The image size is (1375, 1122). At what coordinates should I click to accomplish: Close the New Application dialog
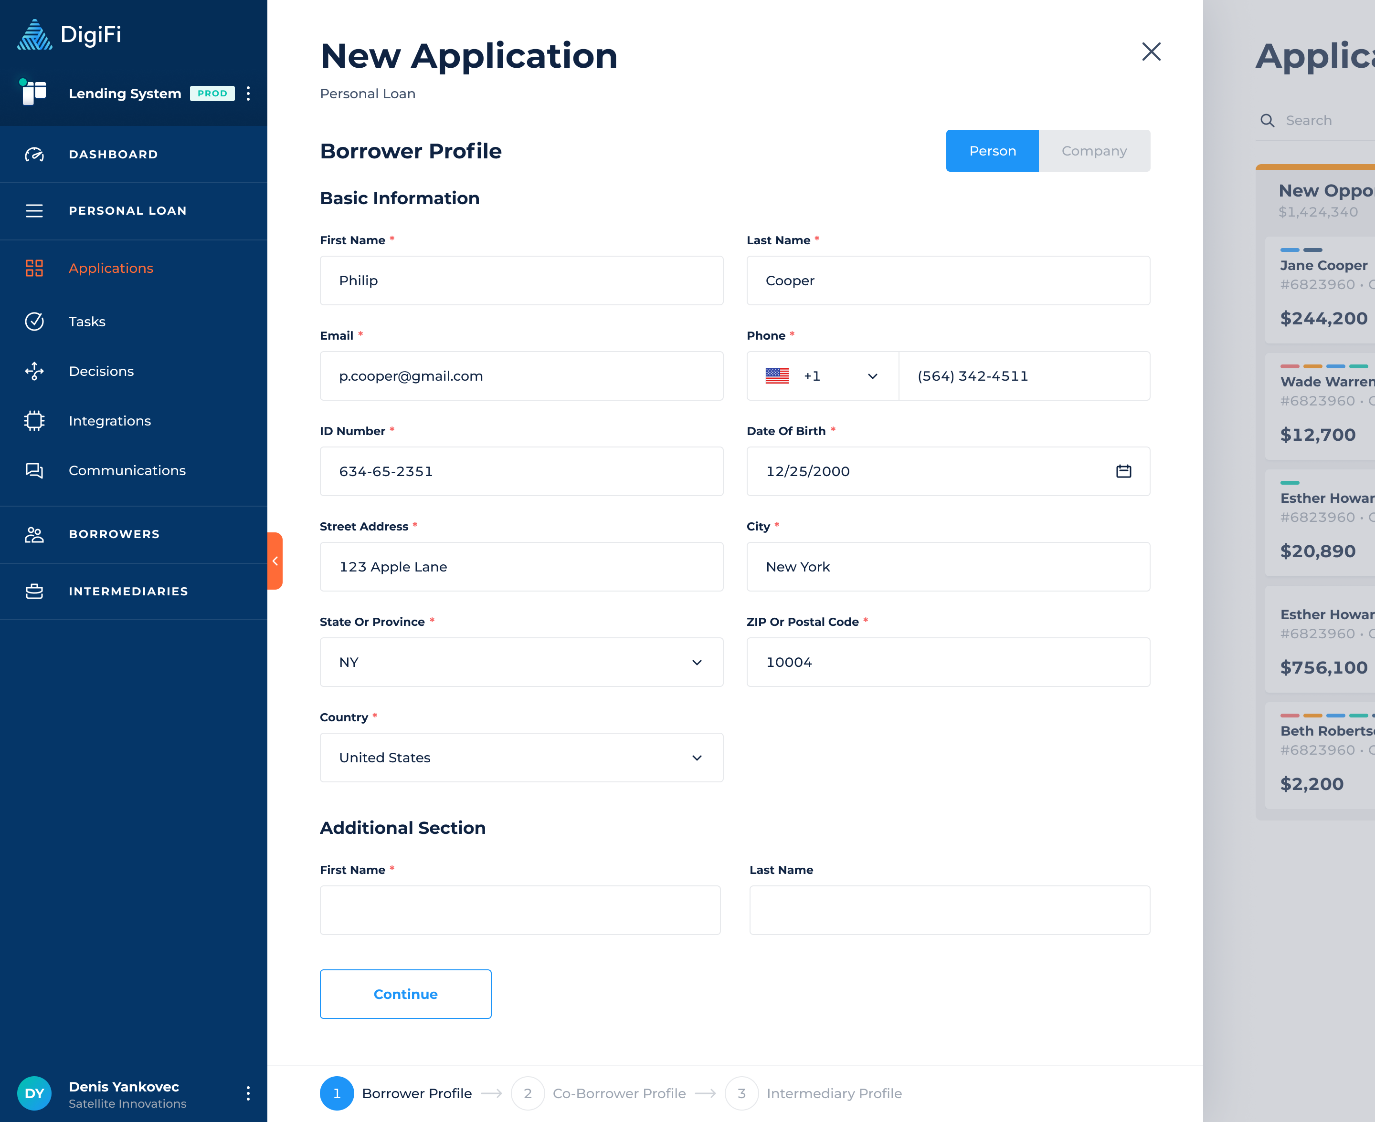pyautogui.click(x=1151, y=52)
